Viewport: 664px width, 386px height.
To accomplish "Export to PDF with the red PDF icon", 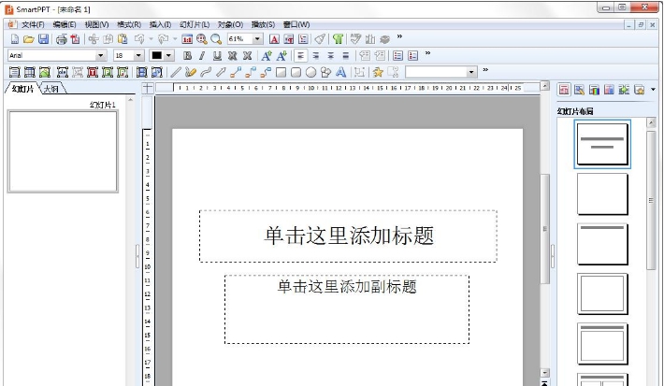I will point(76,39).
